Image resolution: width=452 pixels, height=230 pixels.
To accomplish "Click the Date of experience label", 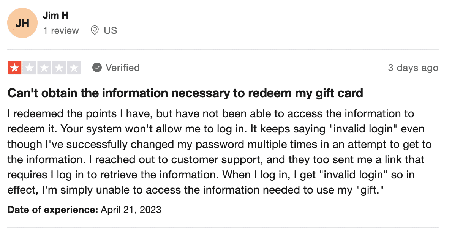I will (x=53, y=210).
